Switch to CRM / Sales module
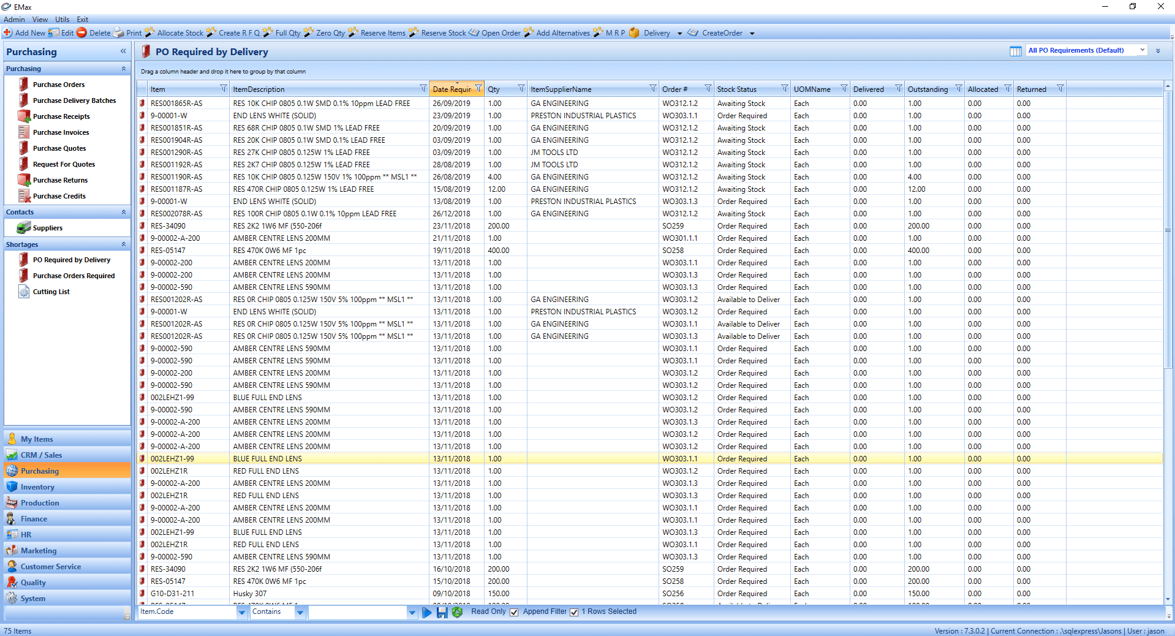Screen dimensions: 1175x636 (67, 455)
